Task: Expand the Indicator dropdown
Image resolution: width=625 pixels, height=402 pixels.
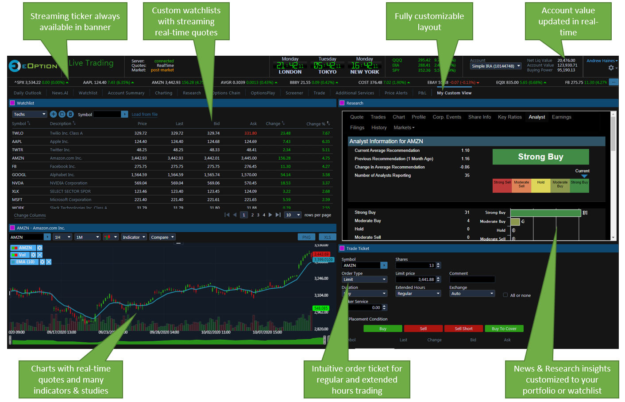Action: [x=133, y=237]
